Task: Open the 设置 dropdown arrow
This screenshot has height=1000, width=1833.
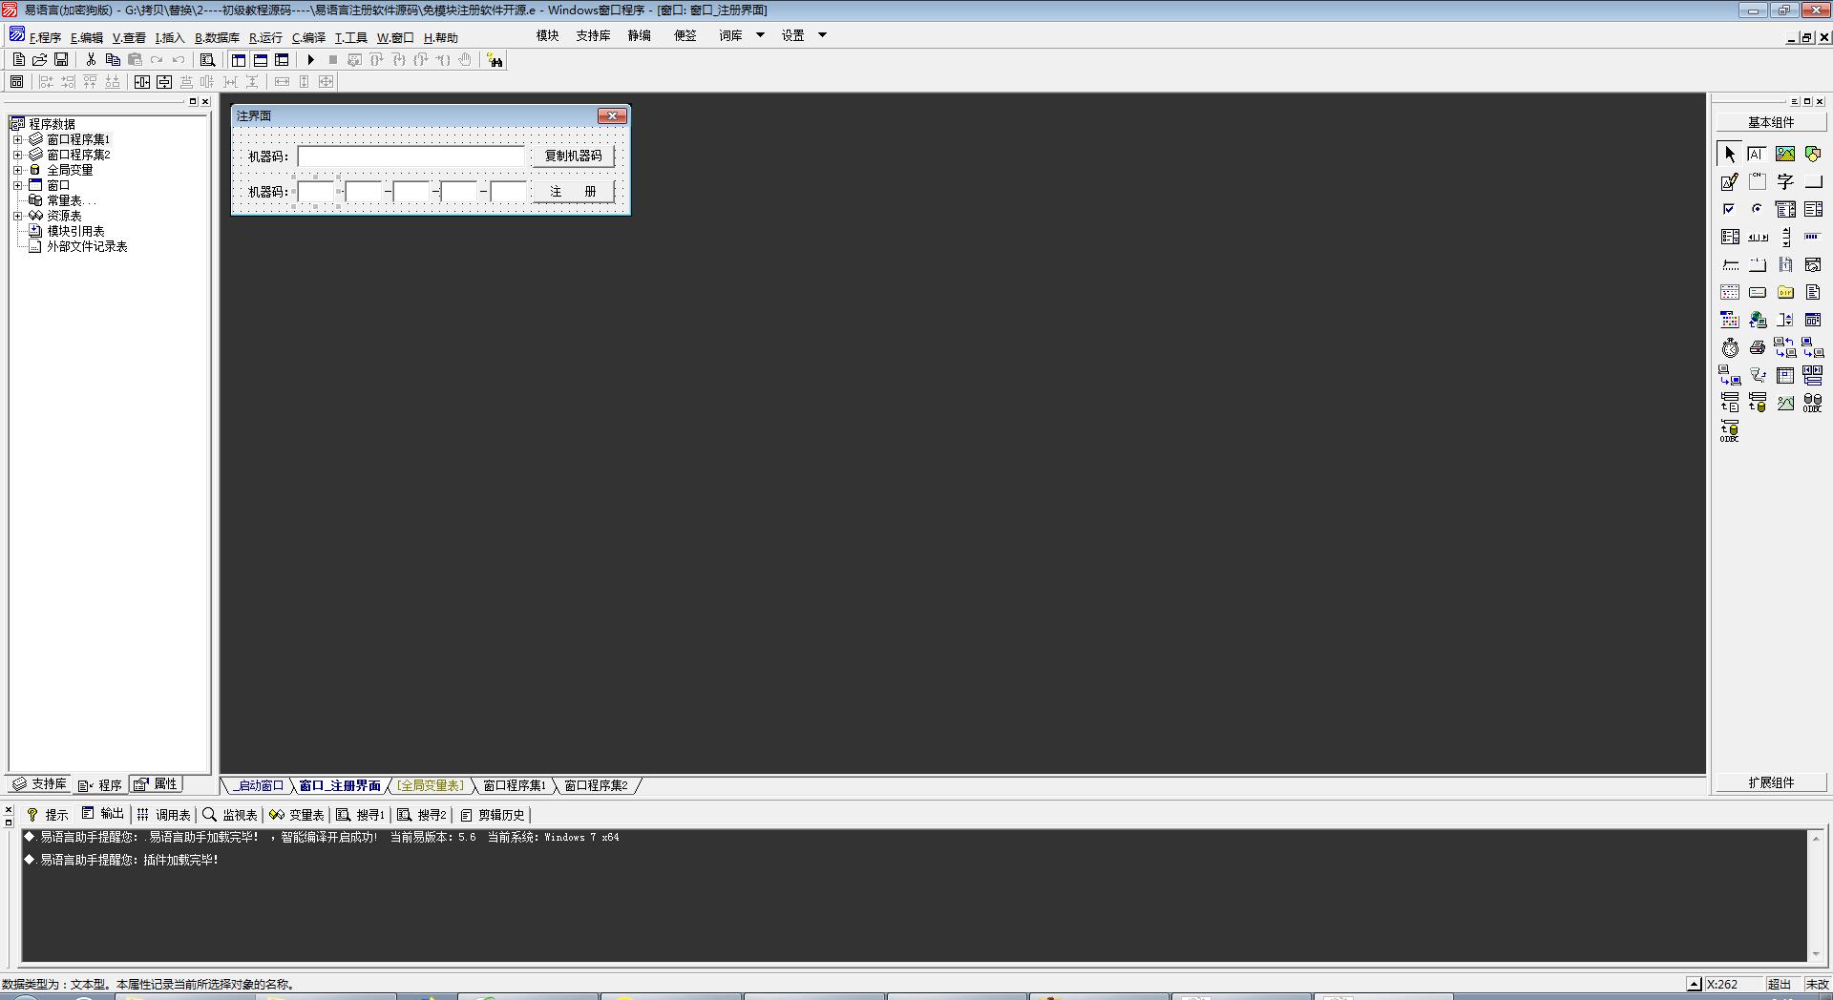Action: coord(822,35)
